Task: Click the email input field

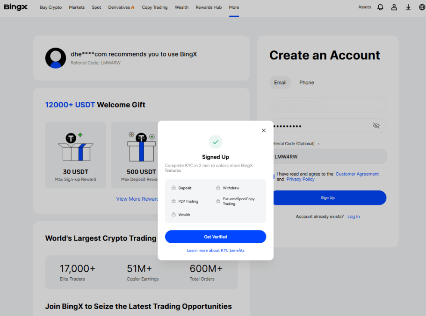Action: tap(328, 105)
